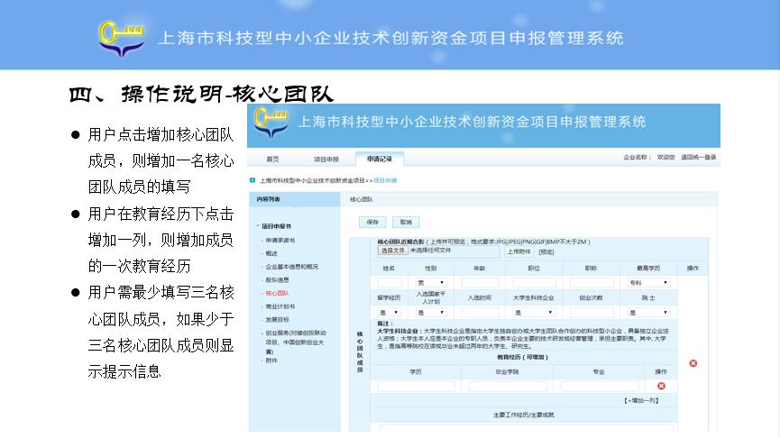
Task: Click the 上传附件 (upload attachment) button
Action: click(518, 252)
